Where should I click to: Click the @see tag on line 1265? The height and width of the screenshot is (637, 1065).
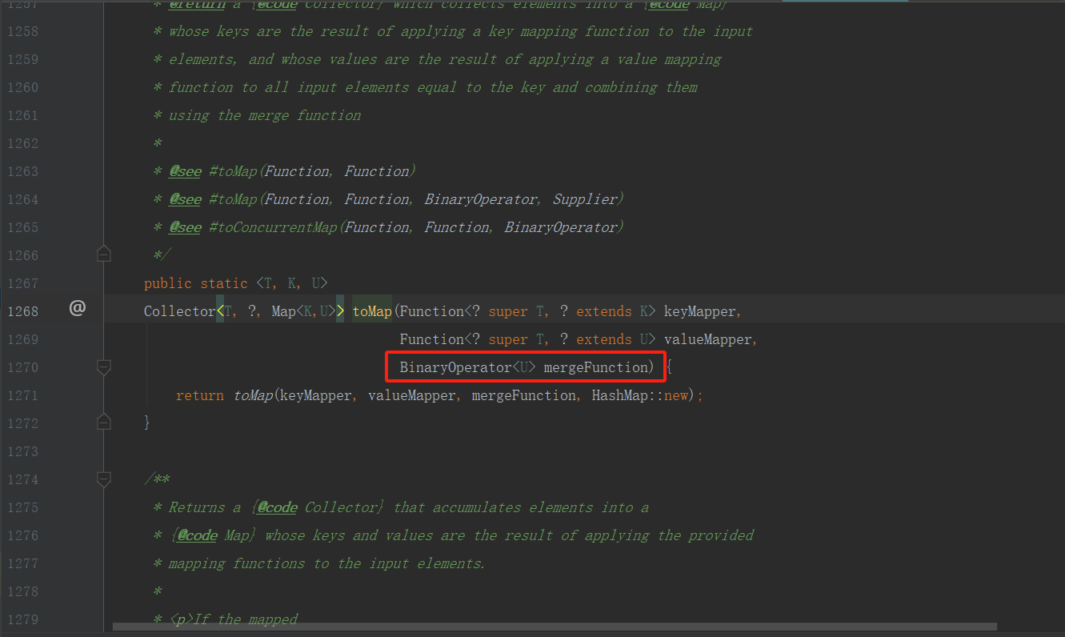(185, 227)
